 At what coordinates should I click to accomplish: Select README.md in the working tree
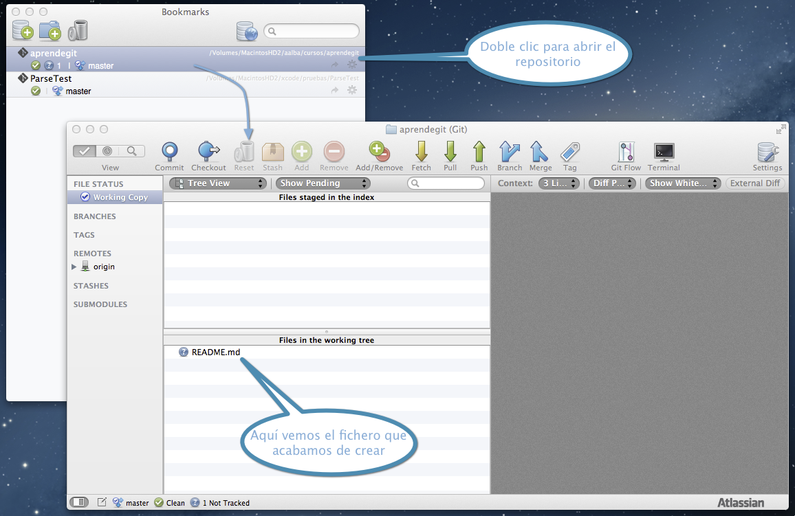(x=216, y=352)
